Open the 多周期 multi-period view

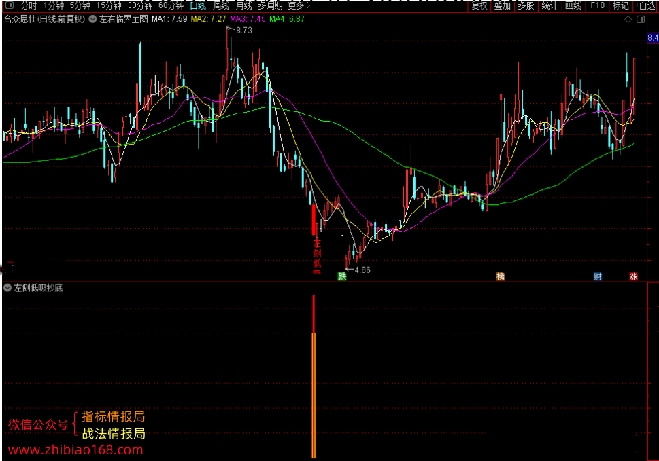(270, 6)
